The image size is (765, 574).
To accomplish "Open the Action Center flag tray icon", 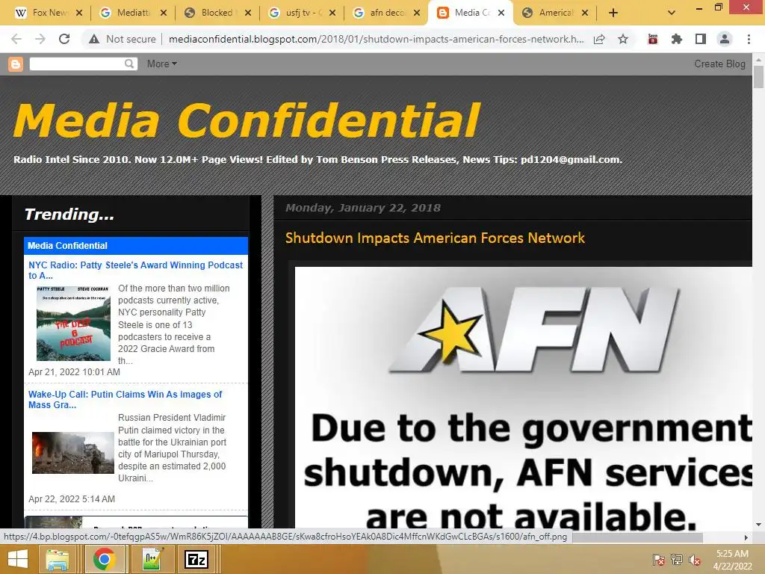I will (x=659, y=560).
